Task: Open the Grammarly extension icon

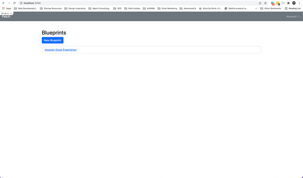Action: pos(272,3)
